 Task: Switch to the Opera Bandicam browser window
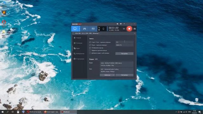coord(35,112)
